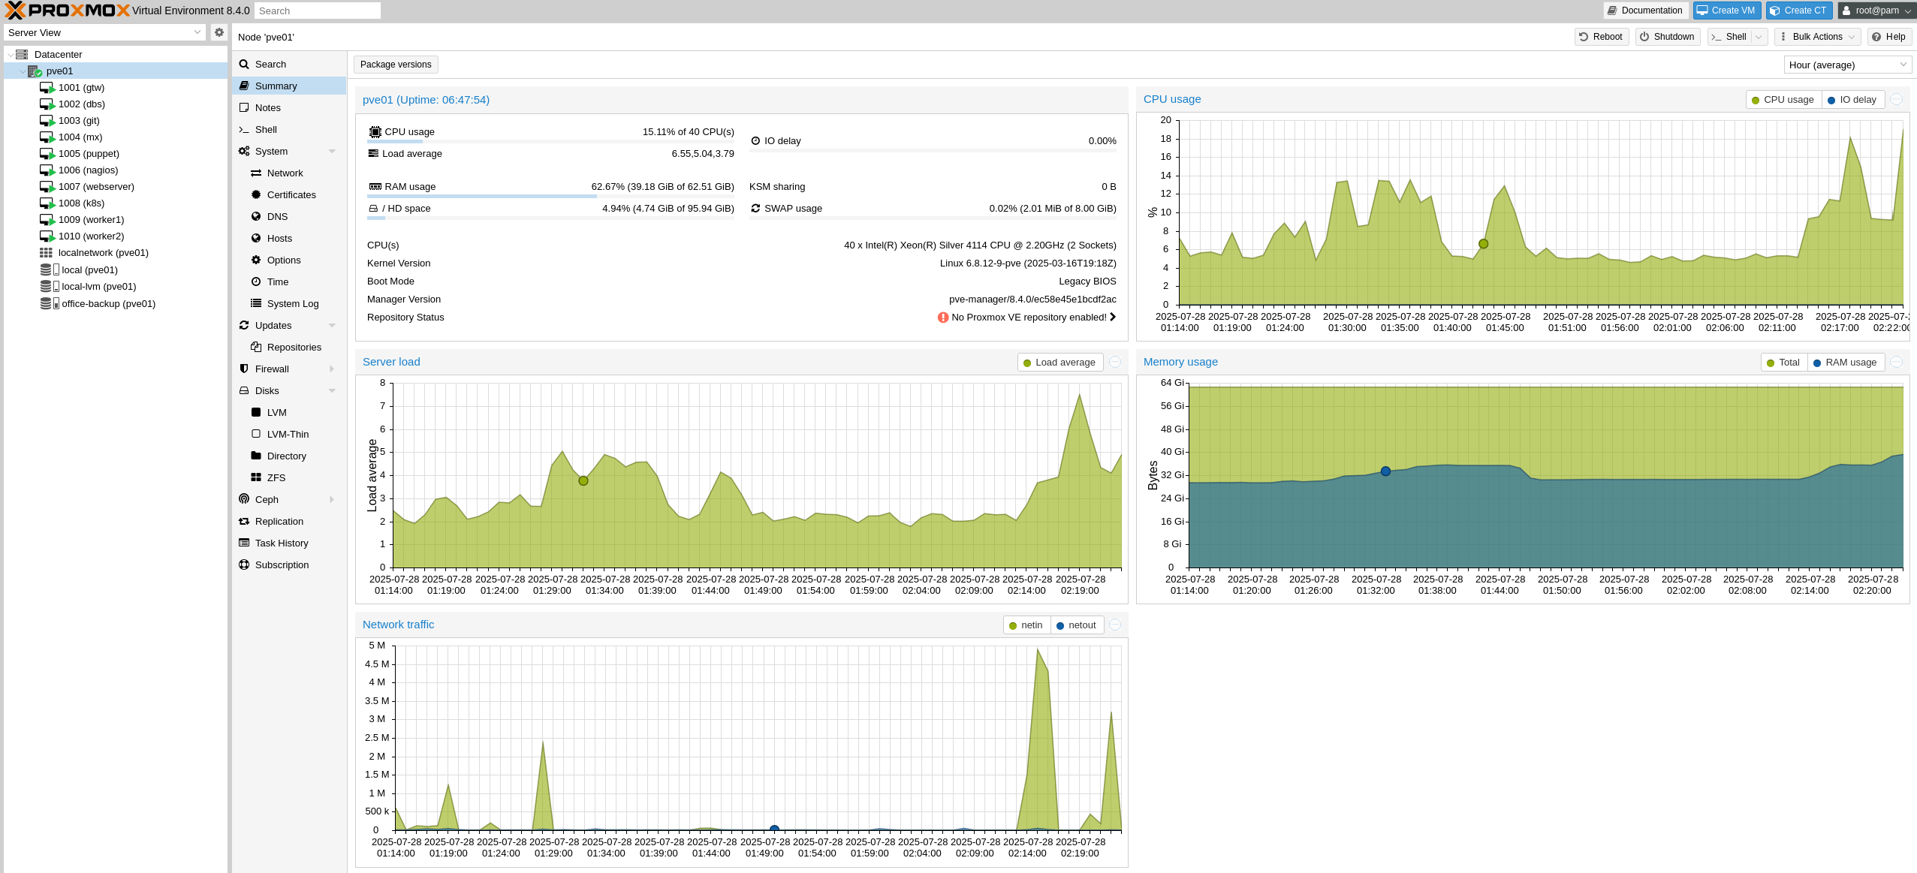Toggle the netin legend series

pyautogui.click(x=1026, y=625)
